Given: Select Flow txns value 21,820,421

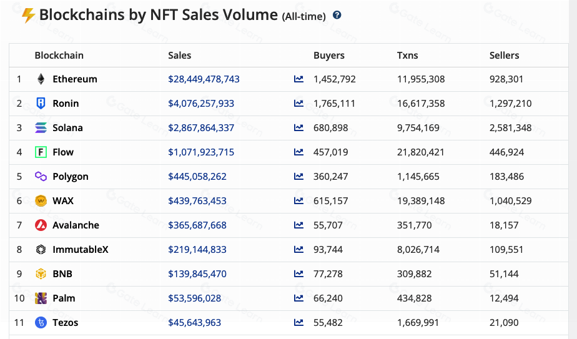Looking at the screenshot, I should [421, 152].
